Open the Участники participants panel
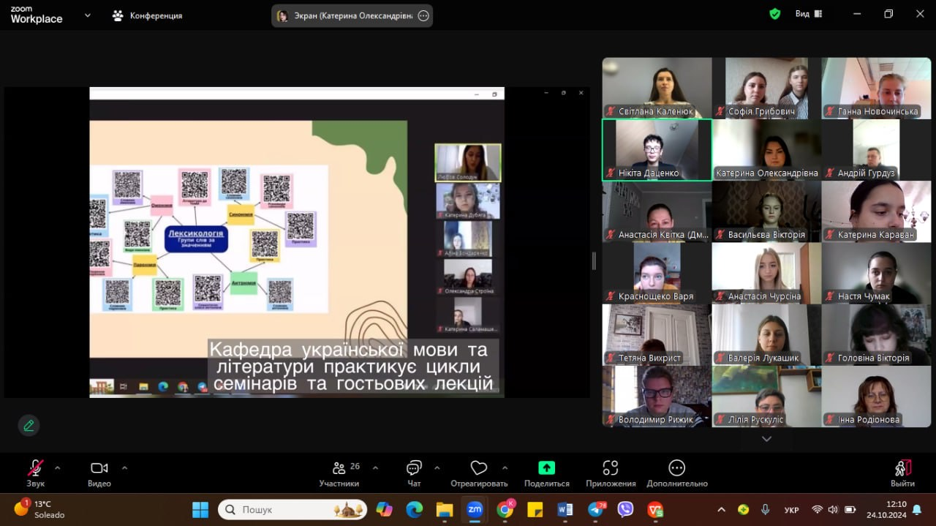Image resolution: width=936 pixels, height=526 pixels. click(339, 469)
